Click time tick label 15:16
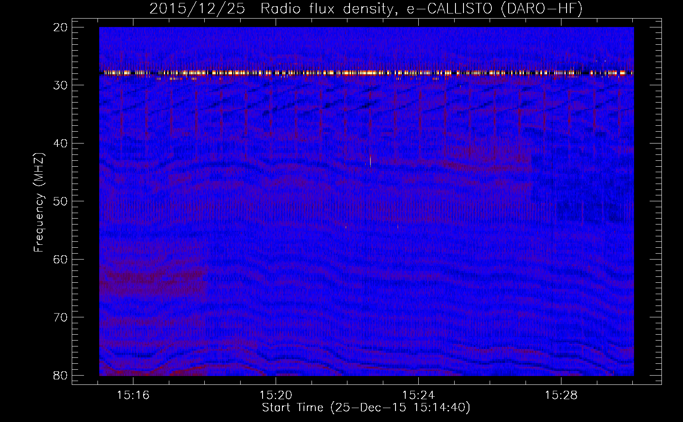Viewport: 683px width, 422px height. [133, 395]
